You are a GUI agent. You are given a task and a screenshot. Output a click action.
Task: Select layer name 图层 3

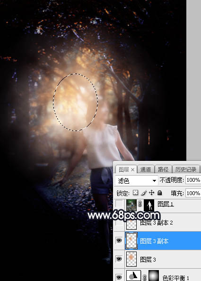[148, 259]
